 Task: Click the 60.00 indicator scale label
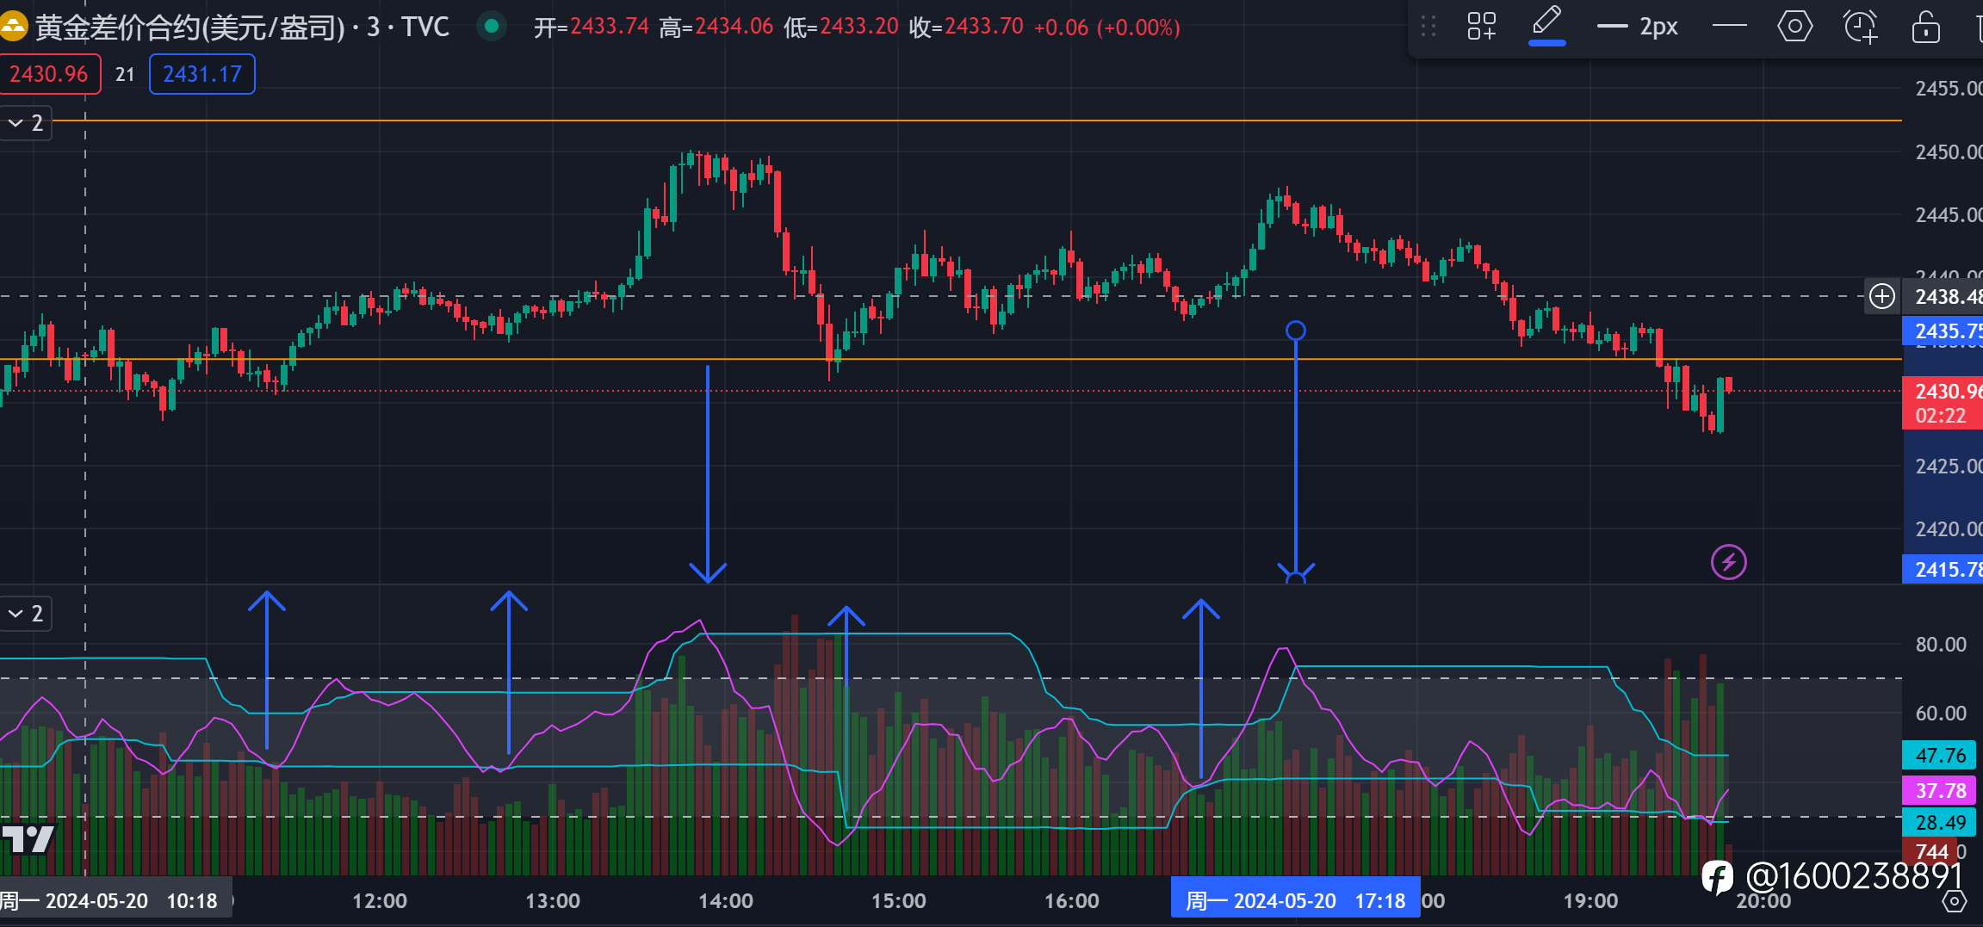1941,714
